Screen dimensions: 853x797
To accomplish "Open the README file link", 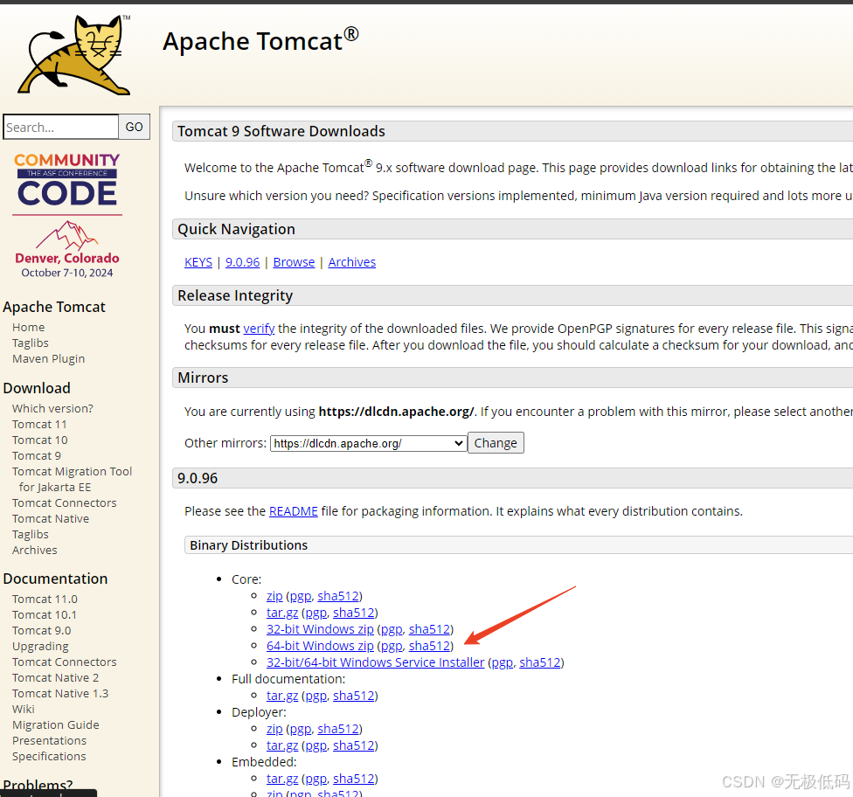I will point(294,511).
